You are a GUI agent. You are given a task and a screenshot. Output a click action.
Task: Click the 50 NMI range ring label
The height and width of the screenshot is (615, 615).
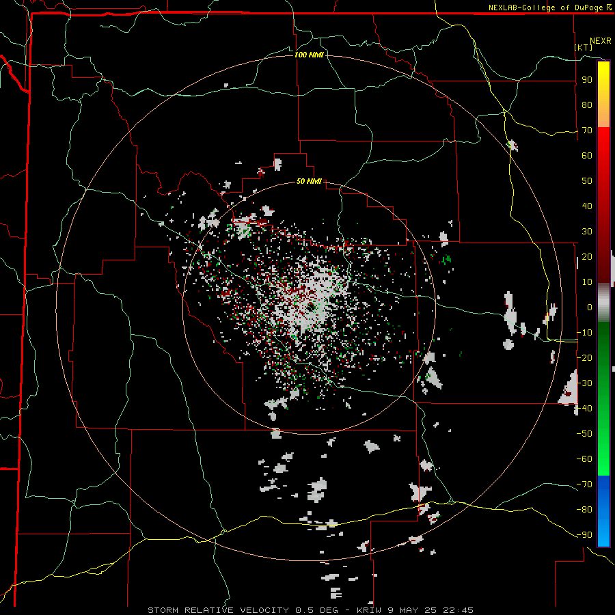coord(309,181)
